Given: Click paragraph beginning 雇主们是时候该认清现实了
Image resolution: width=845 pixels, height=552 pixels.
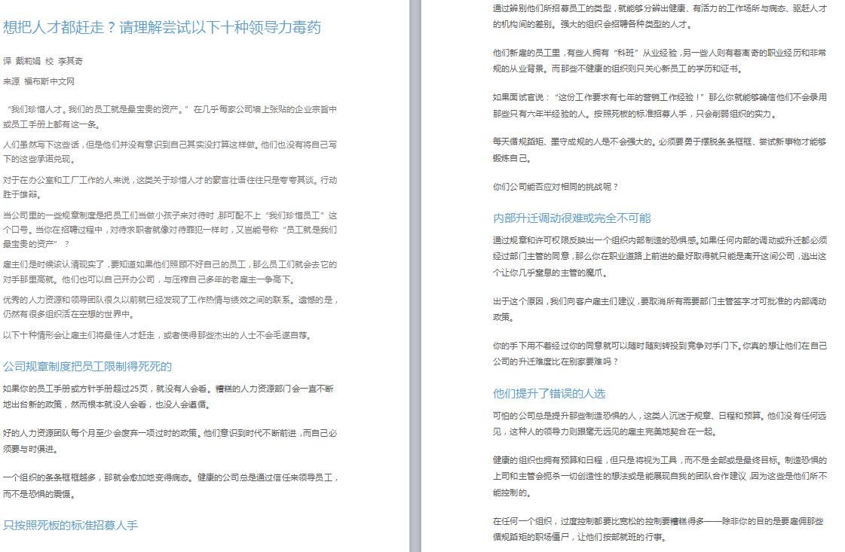Looking at the screenshot, I should [x=170, y=272].
